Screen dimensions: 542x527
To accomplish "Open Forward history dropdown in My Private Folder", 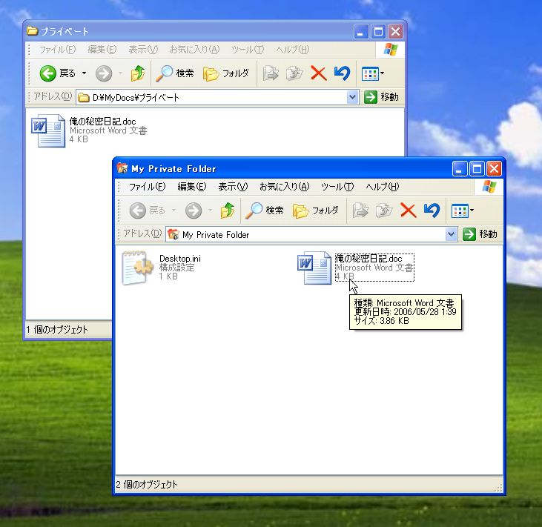I will click(x=210, y=211).
